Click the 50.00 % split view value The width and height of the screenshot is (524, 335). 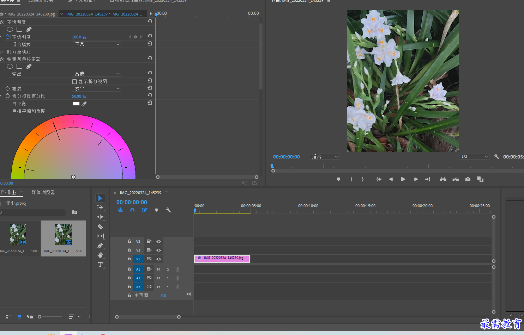point(79,96)
